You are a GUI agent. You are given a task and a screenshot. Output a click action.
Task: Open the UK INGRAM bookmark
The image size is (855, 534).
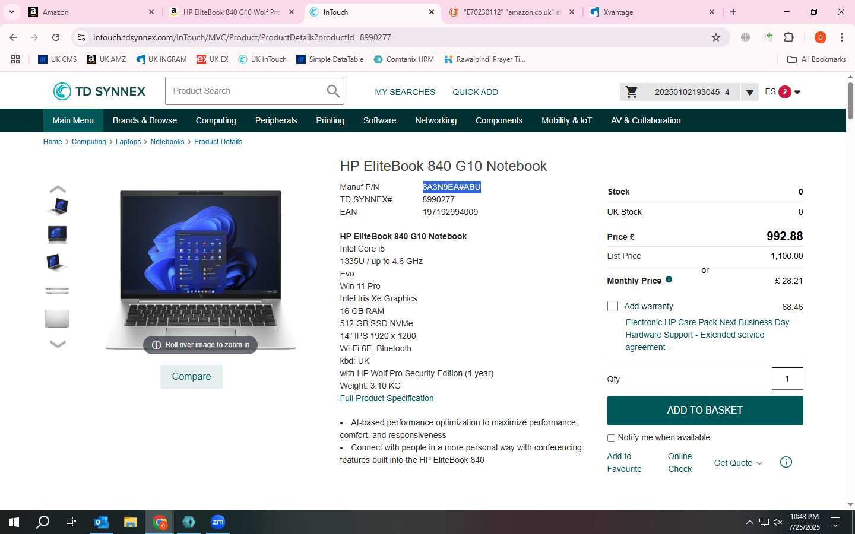[161, 59]
